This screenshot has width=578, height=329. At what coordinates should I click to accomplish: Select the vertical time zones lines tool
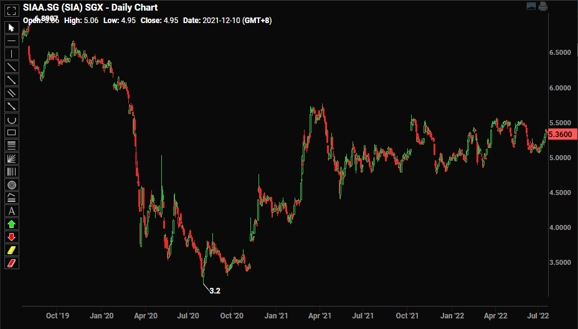pyautogui.click(x=11, y=171)
